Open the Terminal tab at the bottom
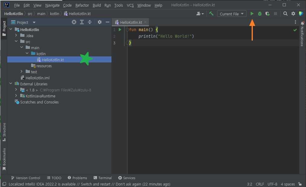 [x=103, y=178]
